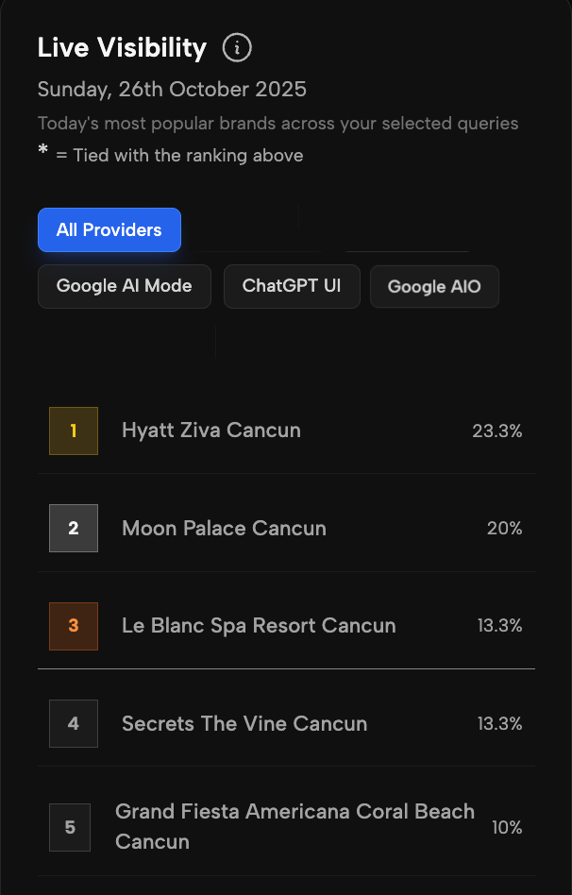The image size is (572, 895).
Task: Toggle the ChatGPT UI provider filter
Action: point(292,286)
